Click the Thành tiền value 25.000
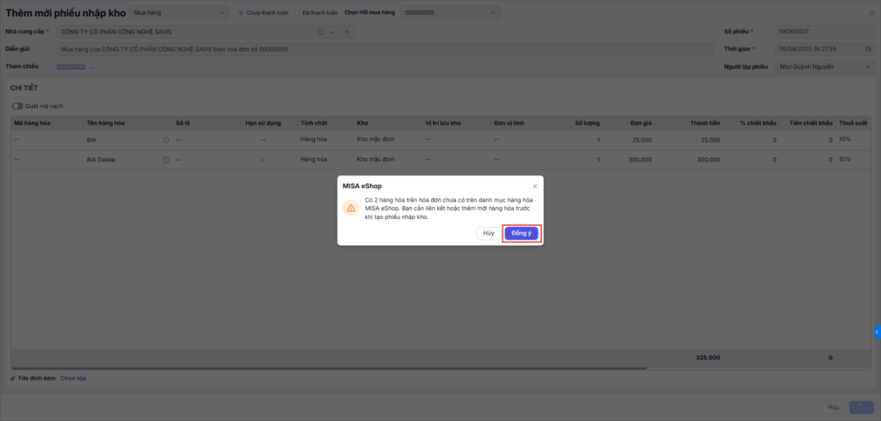Viewport: 881px width, 421px height. (x=710, y=140)
